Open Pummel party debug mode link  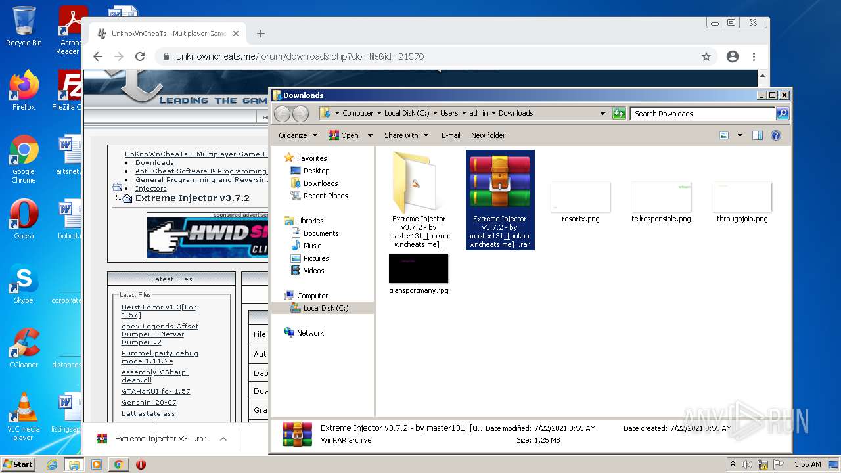(x=160, y=357)
